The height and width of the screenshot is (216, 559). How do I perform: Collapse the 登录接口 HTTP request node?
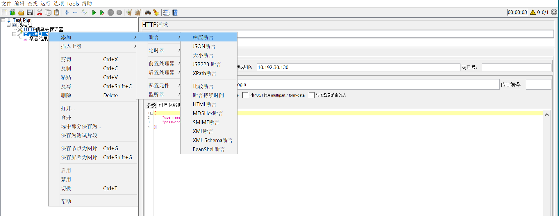point(14,34)
